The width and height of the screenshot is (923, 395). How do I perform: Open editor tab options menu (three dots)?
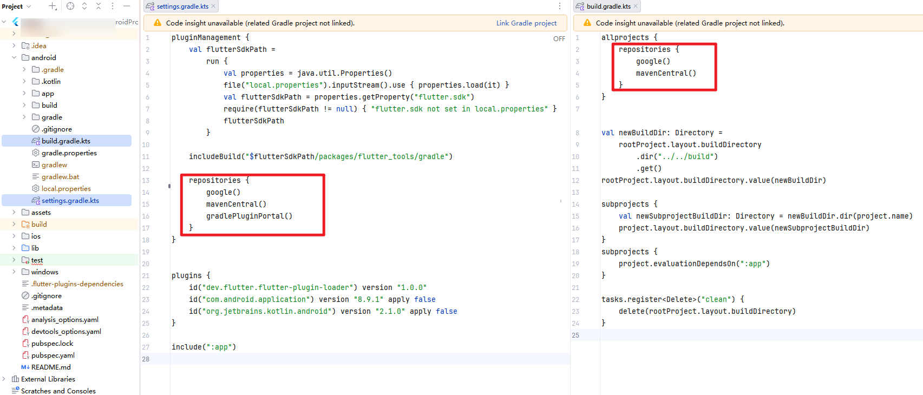pyautogui.click(x=559, y=6)
